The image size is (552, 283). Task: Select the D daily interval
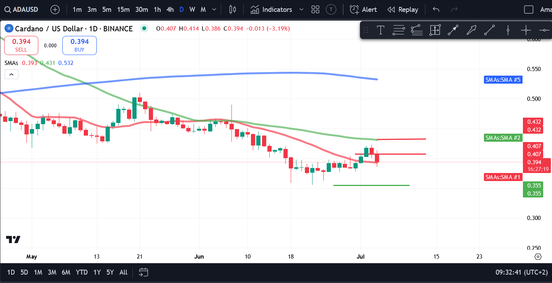pos(182,10)
